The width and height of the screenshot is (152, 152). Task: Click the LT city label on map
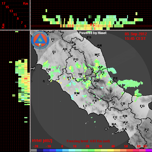click(85, 106)
